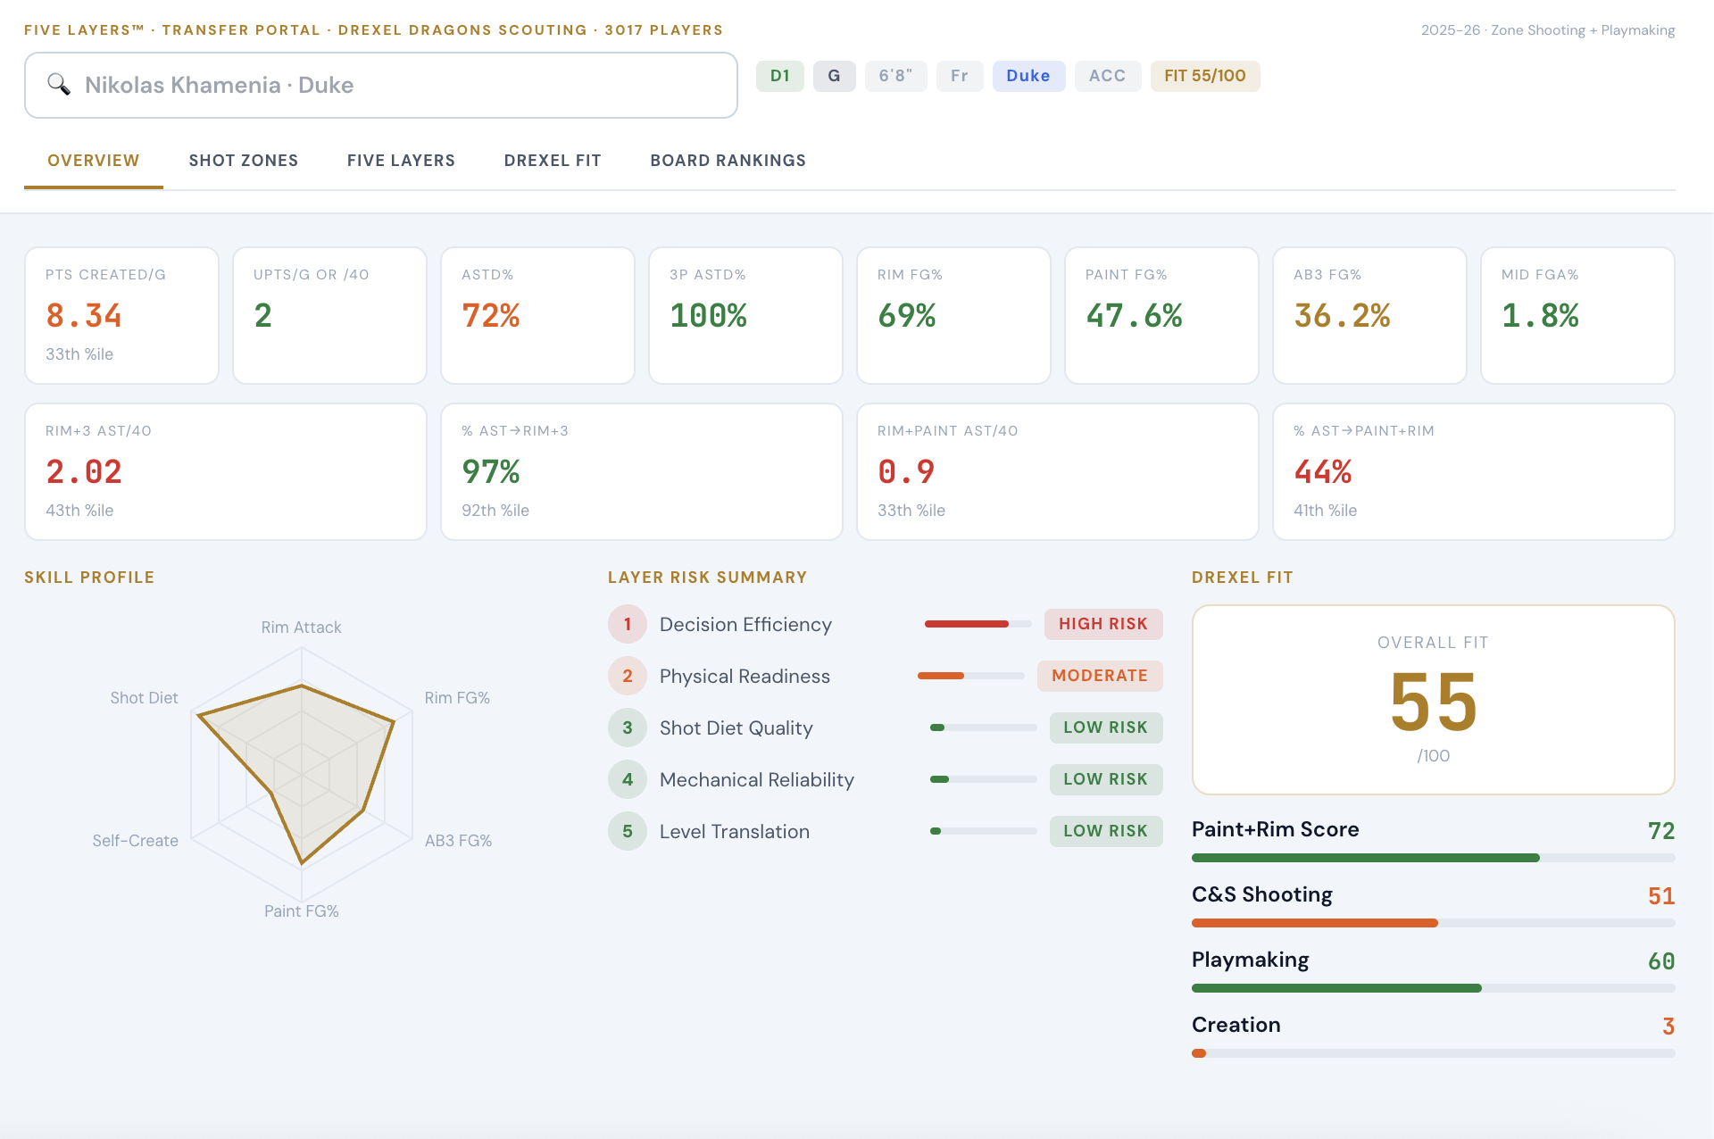Click Mechanical Reliability LOW RISK badge
Viewport: 1714px width, 1139px height.
(1106, 779)
